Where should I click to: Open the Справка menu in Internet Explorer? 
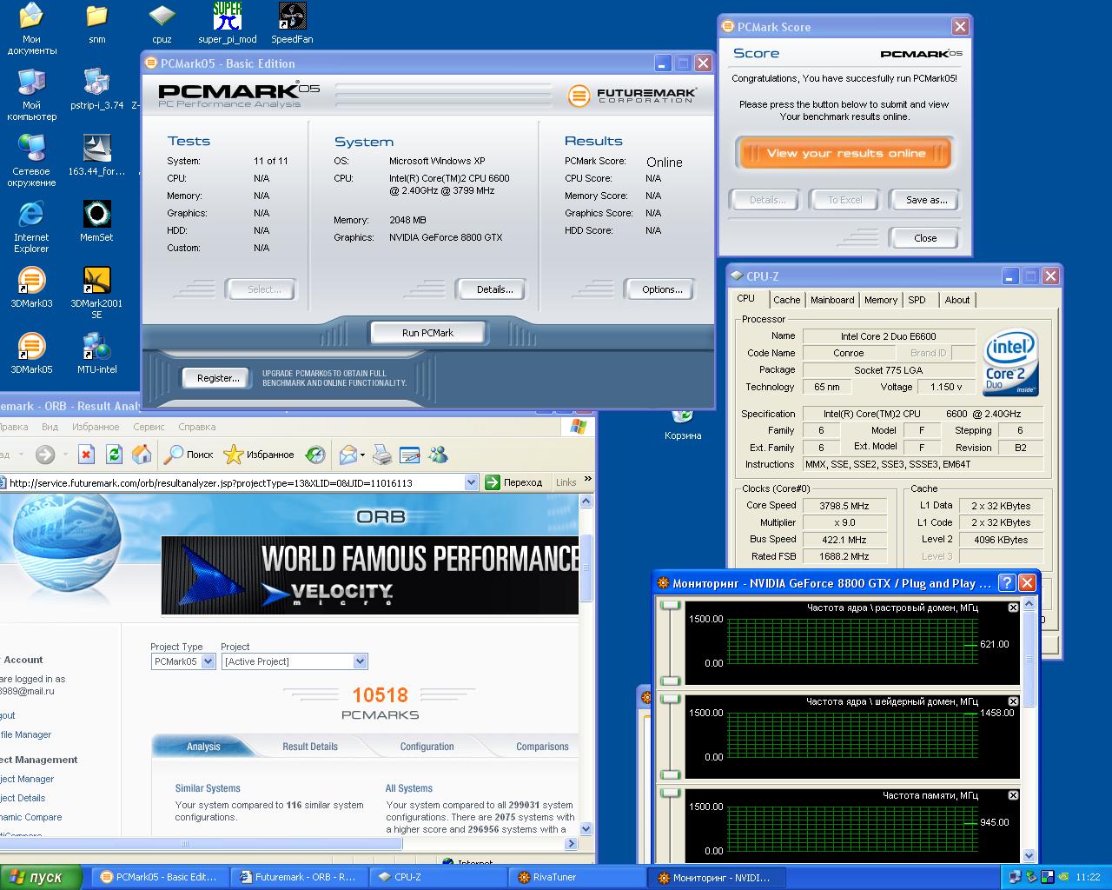(196, 427)
